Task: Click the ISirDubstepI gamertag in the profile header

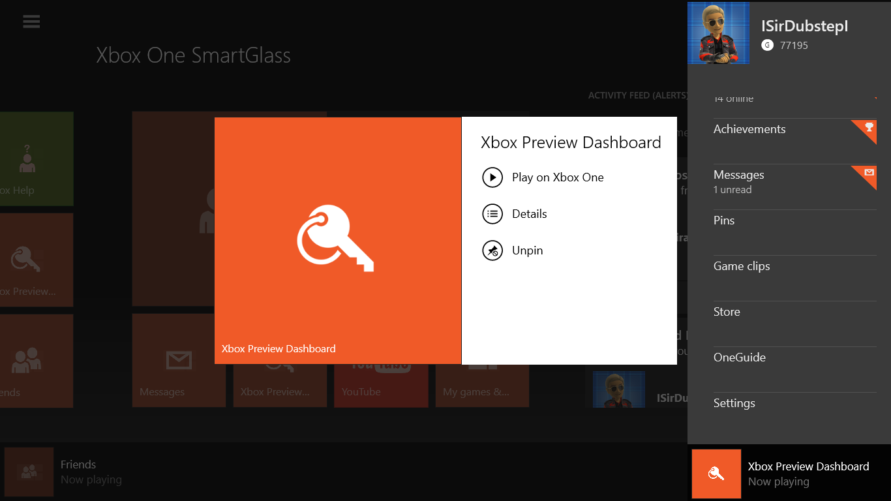Action: [x=804, y=26]
